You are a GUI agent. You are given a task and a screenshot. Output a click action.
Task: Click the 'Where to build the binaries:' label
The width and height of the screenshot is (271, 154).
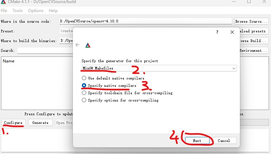(x=29, y=41)
